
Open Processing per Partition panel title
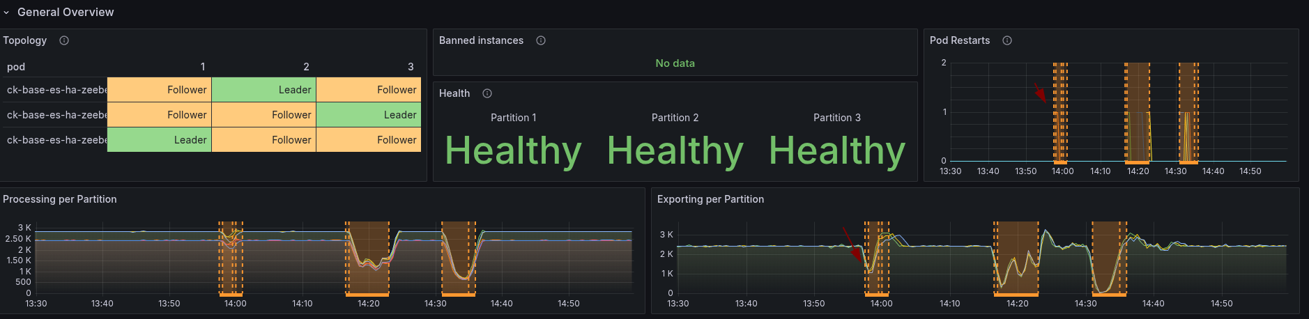(60, 199)
